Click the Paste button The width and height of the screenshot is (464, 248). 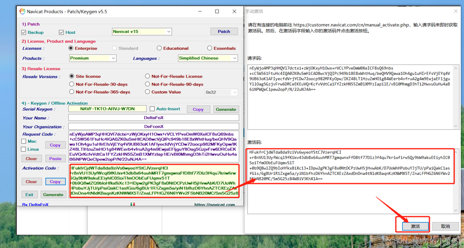coord(56,158)
